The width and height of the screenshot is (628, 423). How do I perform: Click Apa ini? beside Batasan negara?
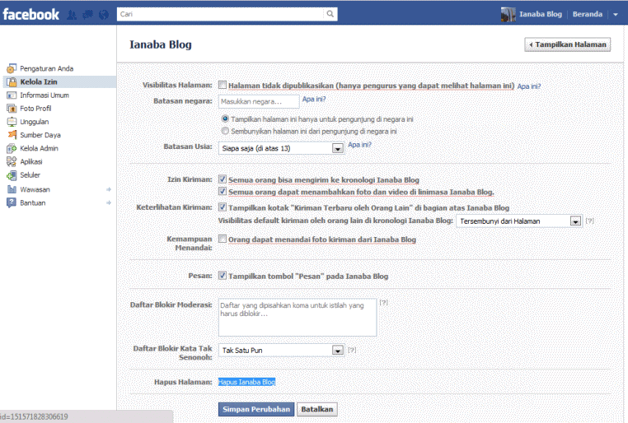coord(314,99)
